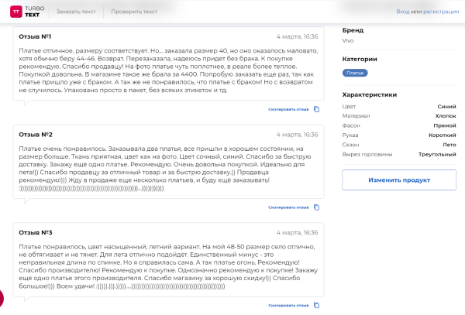Click the Отзыв №1 heading
The image size is (465, 315).
(x=36, y=36)
